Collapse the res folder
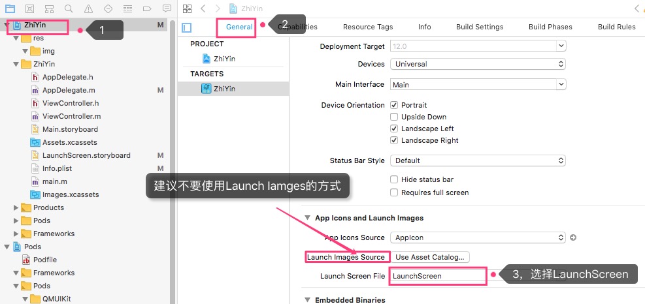The width and height of the screenshot is (645, 304). (x=16, y=38)
